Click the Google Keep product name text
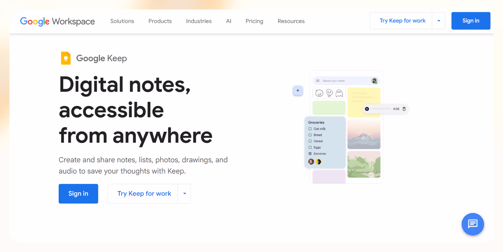The width and height of the screenshot is (503, 252). (101, 58)
